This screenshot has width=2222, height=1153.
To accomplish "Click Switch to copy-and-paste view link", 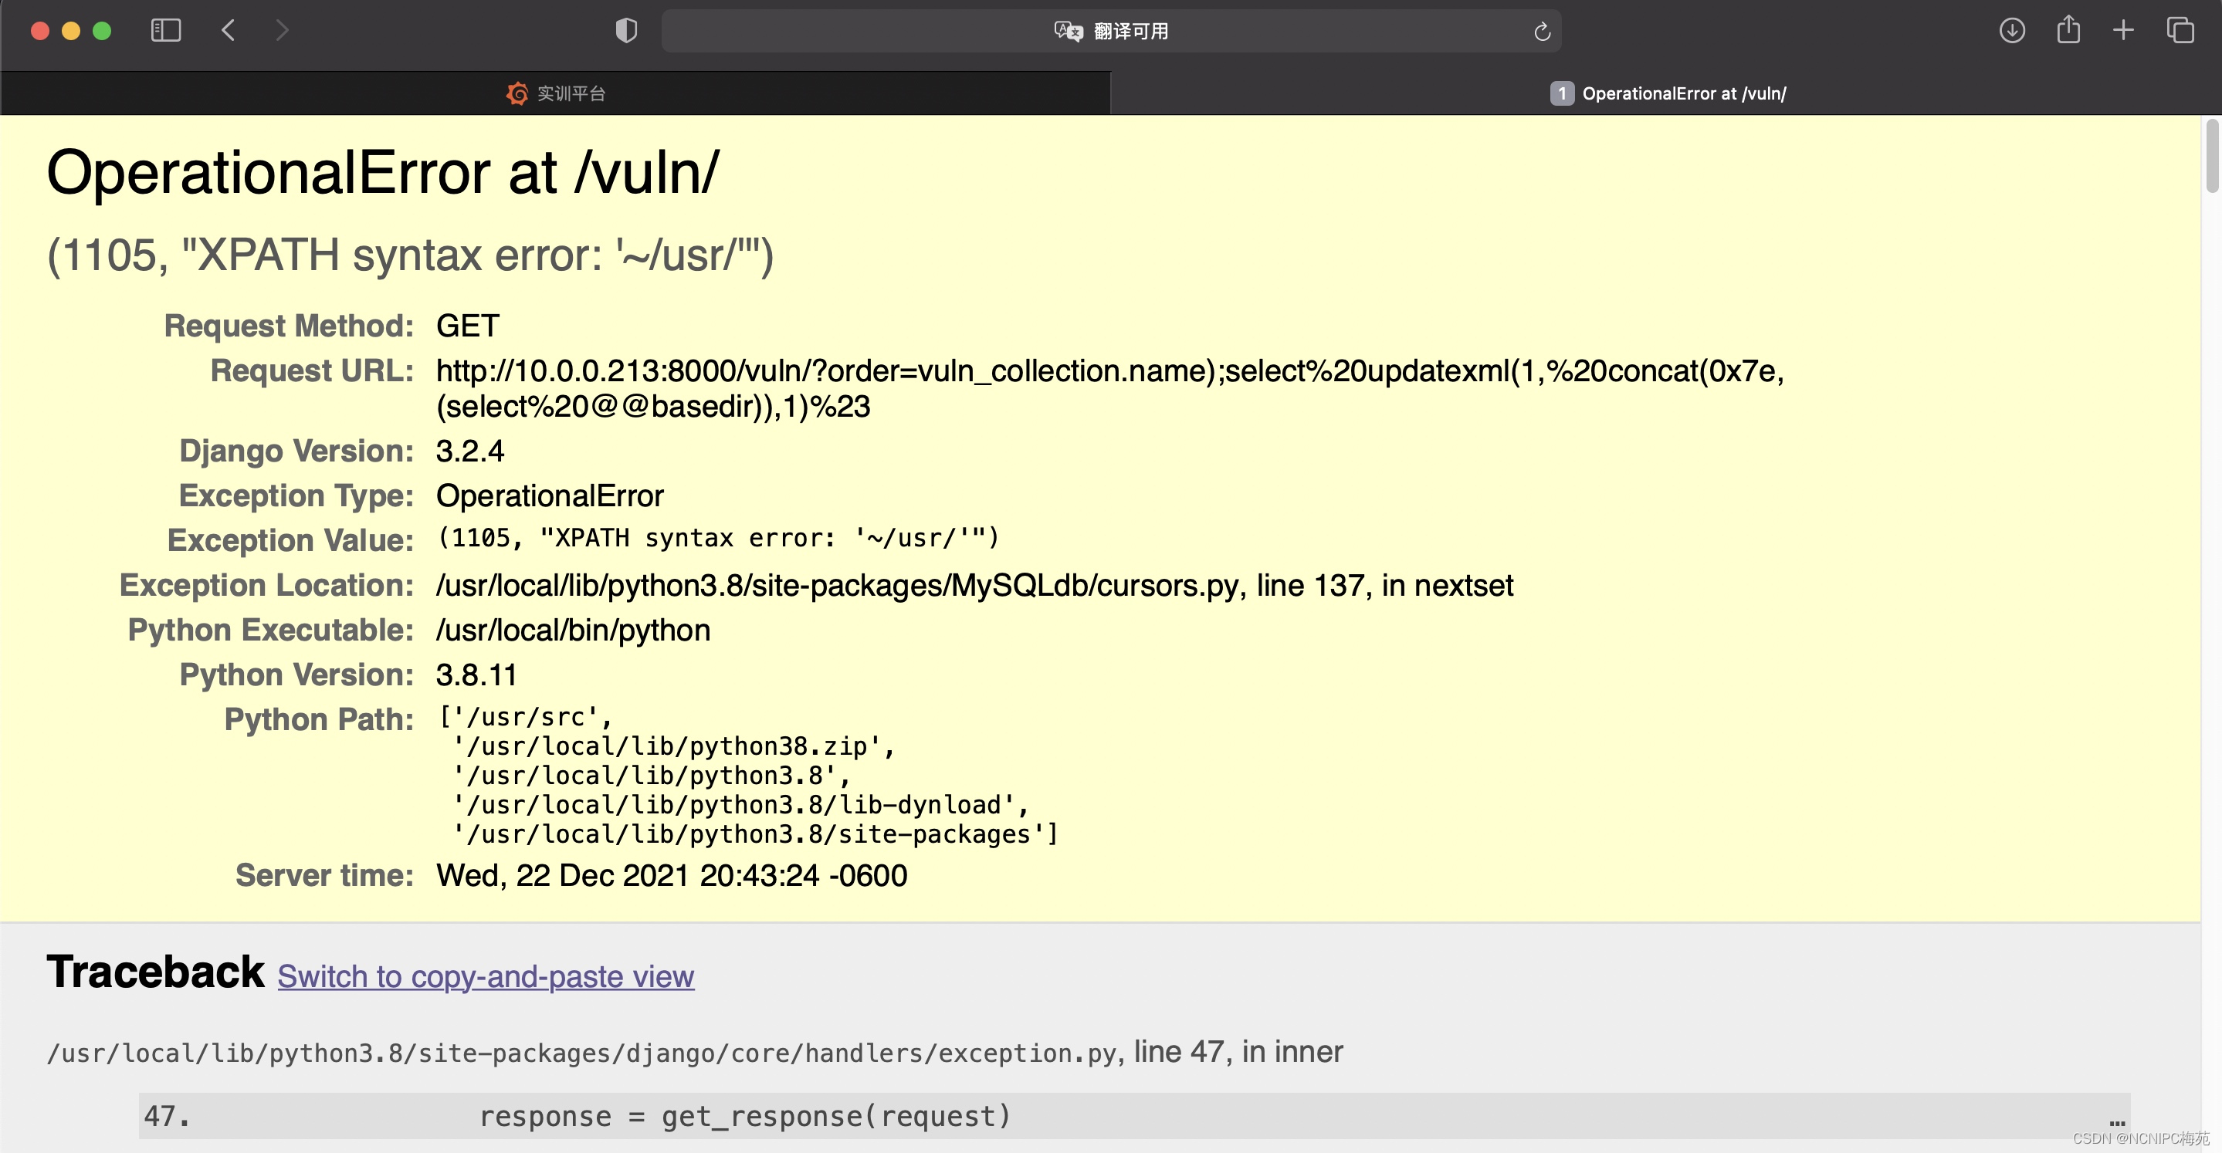I will (486, 976).
